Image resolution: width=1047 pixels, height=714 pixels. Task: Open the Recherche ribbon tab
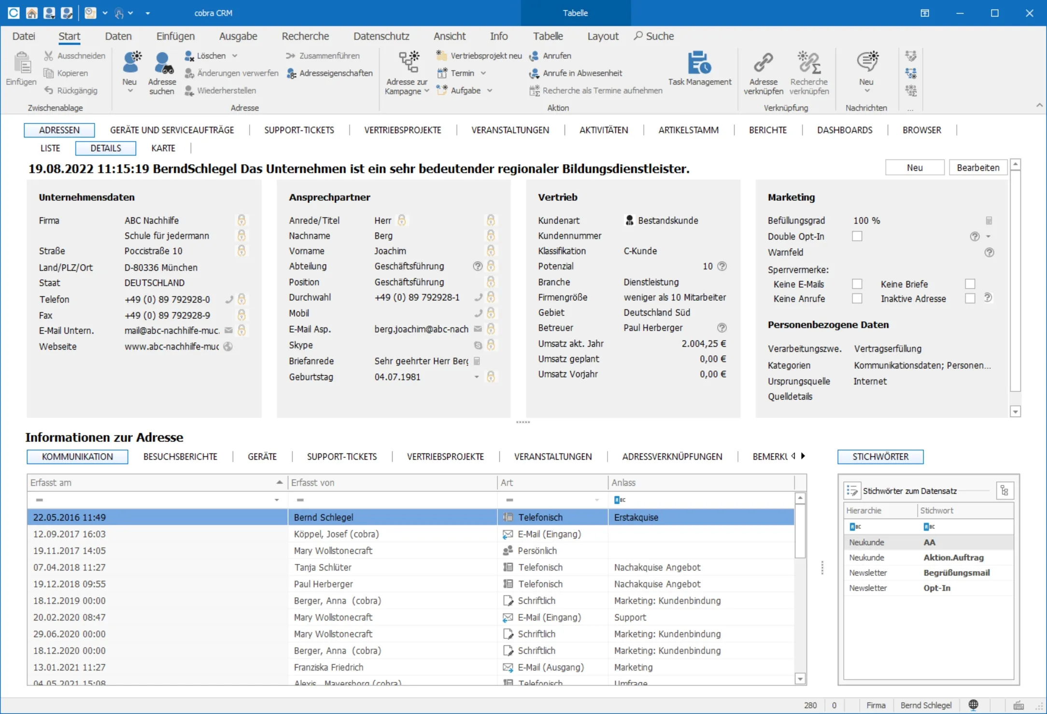point(305,36)
